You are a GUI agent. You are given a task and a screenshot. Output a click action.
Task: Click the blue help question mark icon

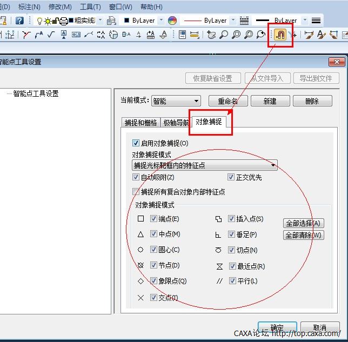pos(19,21)
